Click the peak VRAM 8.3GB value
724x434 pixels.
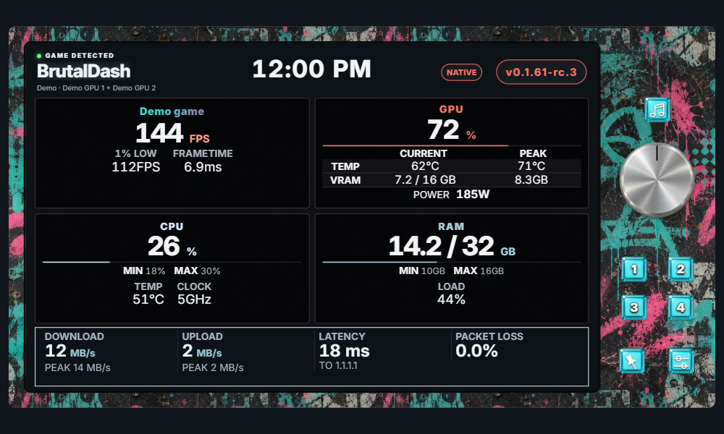point(531,180)
